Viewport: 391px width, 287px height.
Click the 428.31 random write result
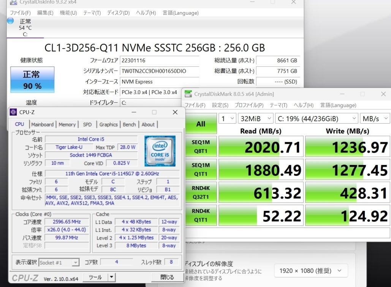click(x=348, y=192)
